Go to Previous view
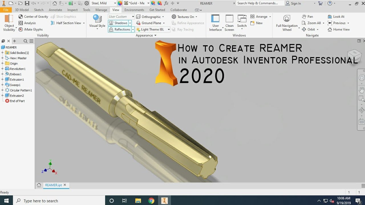 click(337, 23)
